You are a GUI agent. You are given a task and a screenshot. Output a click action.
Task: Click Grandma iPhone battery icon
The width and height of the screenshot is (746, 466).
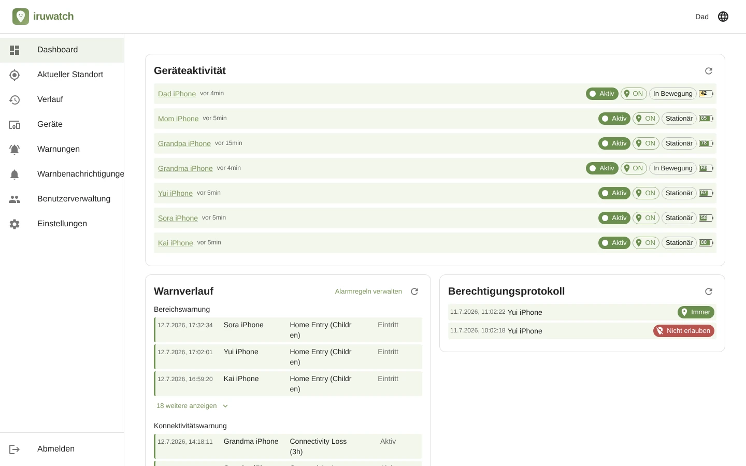[x=706, y=168]
